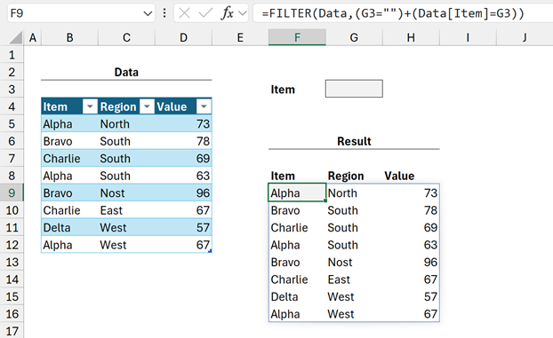553x338 pixels.
Task: Expand the fx function dropdown chevron
Action: pos(243,13)
